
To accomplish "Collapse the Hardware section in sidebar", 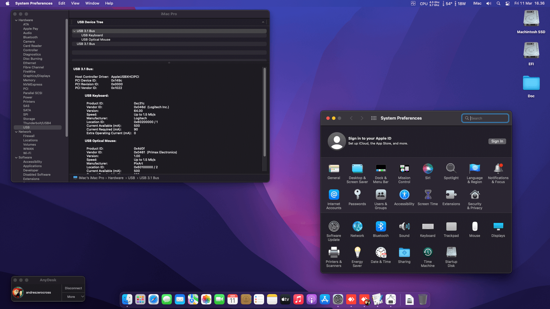I will [16, 20].
